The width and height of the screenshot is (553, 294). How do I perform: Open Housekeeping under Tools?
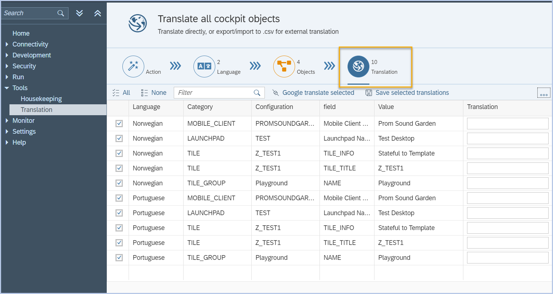[41, 99]
